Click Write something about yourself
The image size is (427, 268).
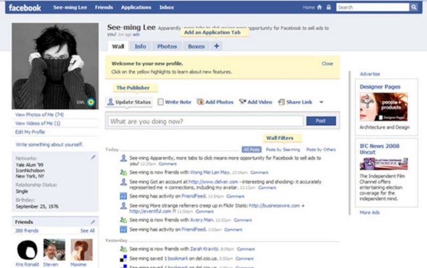click(x=49, y=144)
